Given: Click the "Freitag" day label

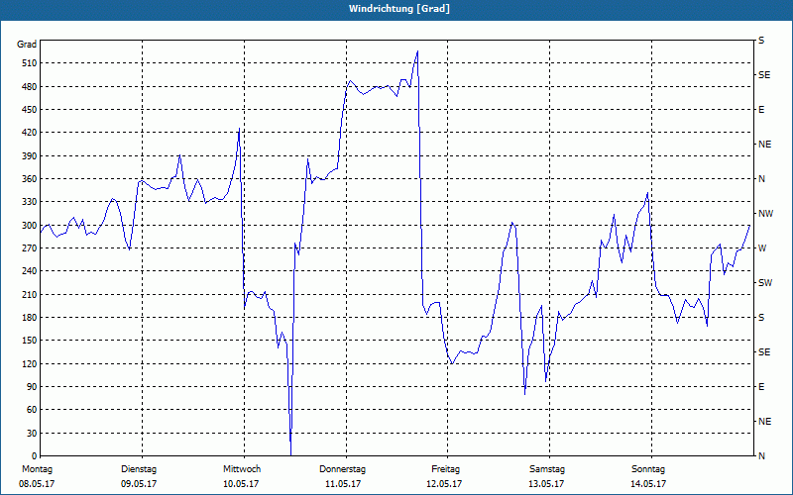Looking at the screenshot, I should [x=445, y=469].
